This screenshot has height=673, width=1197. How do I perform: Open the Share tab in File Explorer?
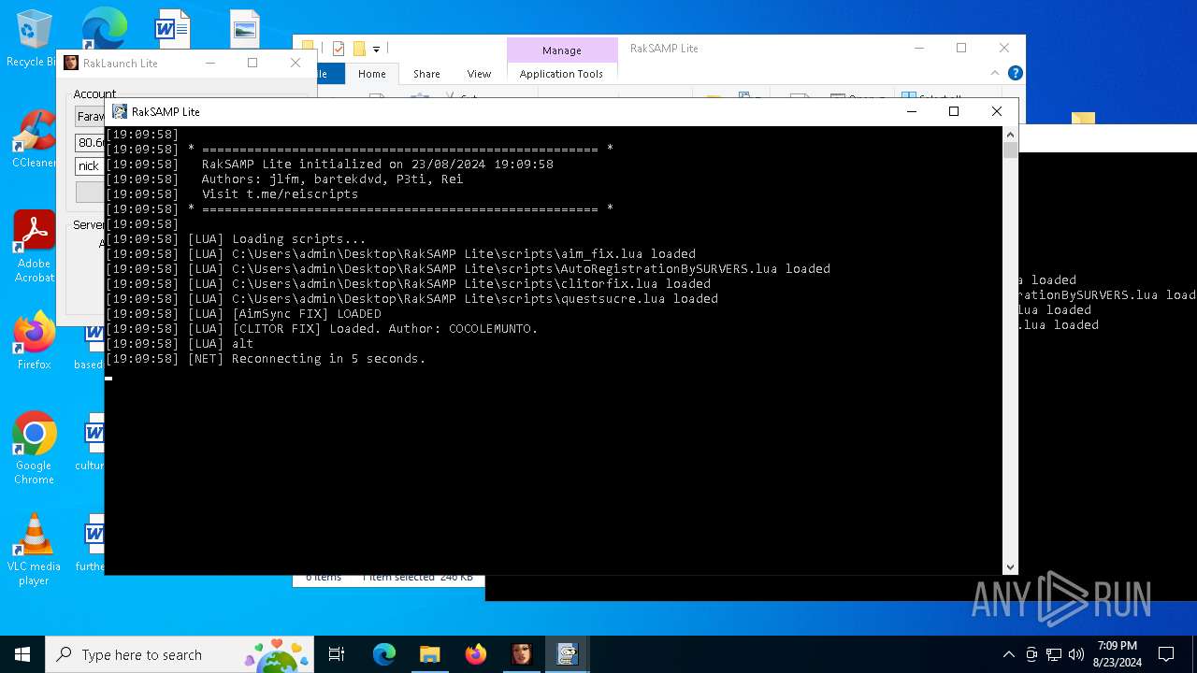[426, 74]
